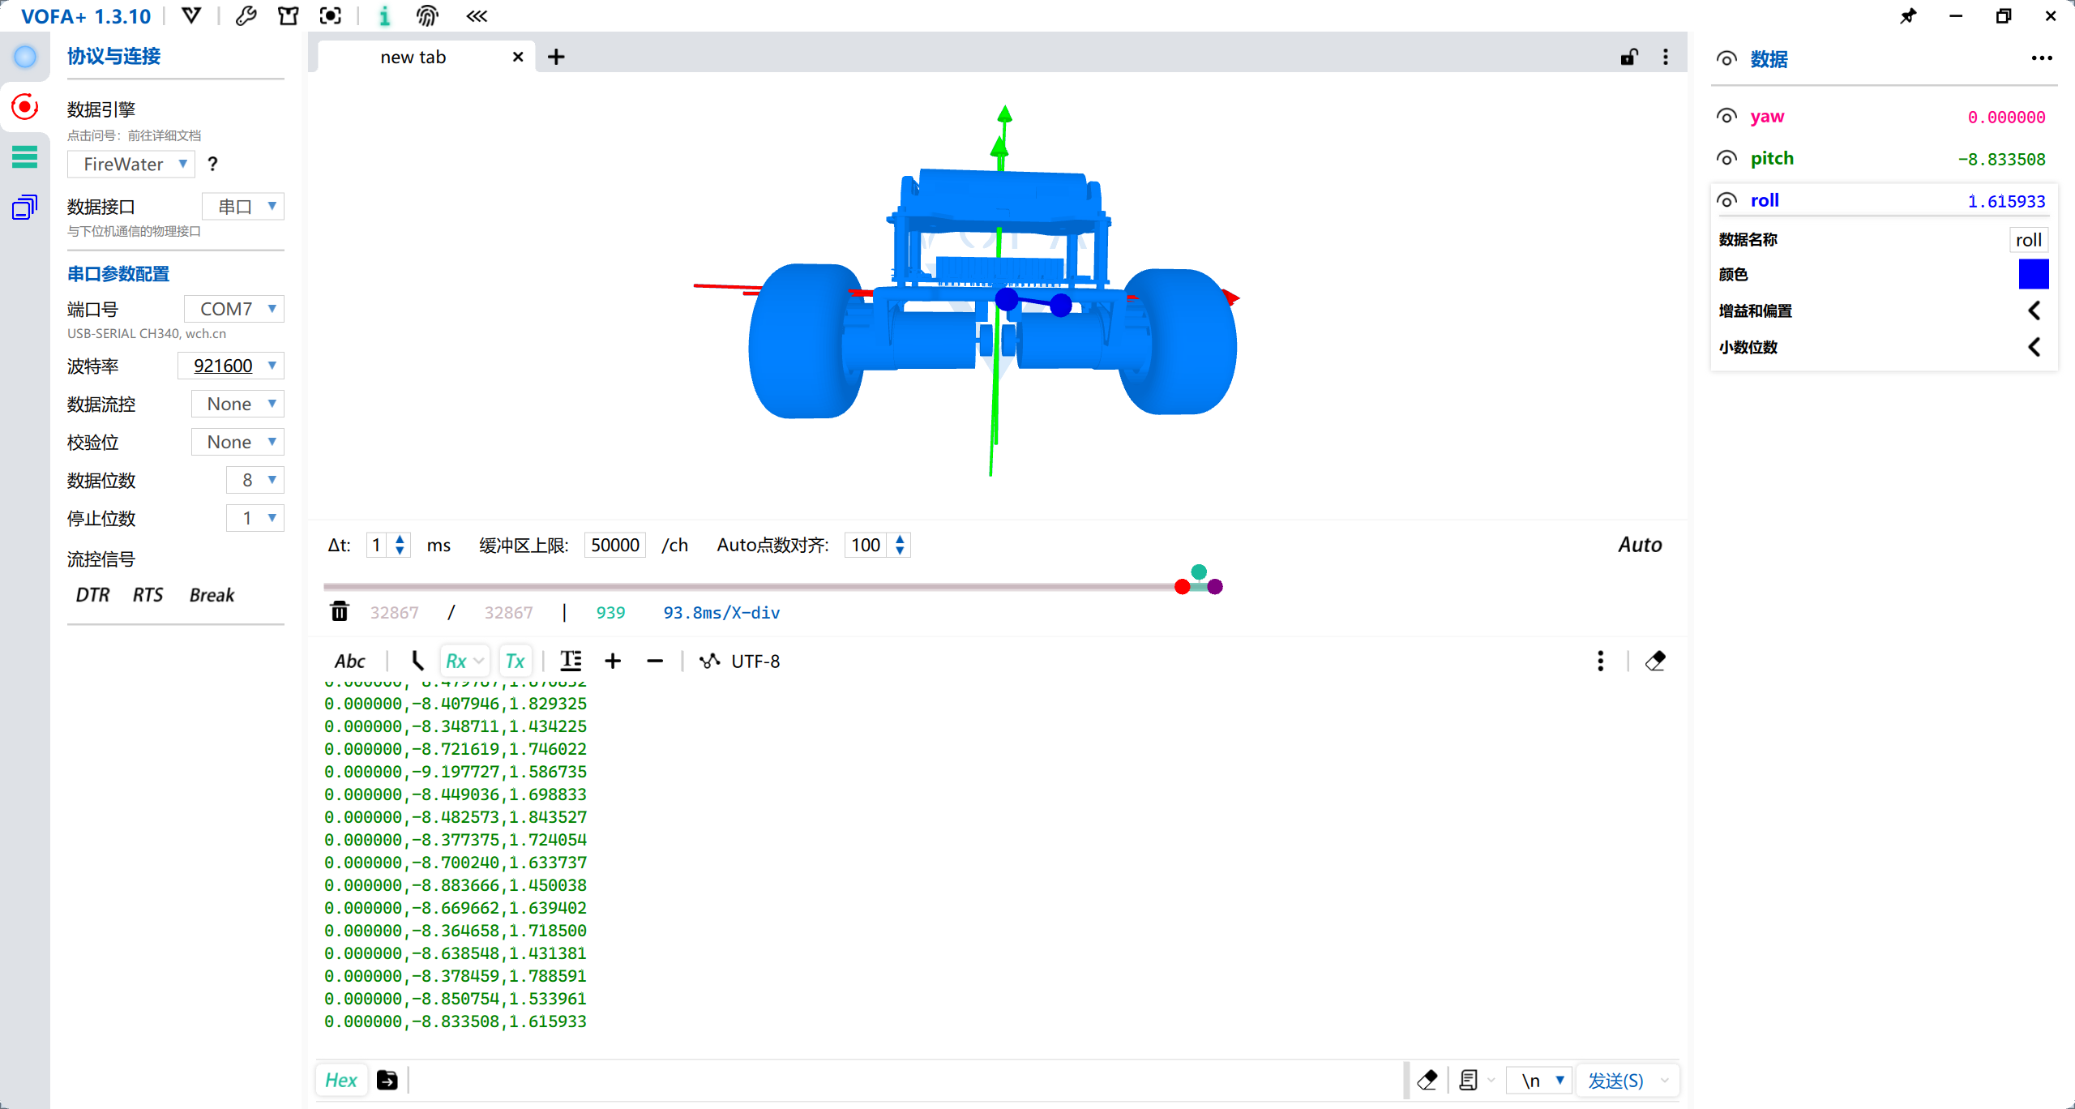Image resolution: width=2075 pixels, height=1109 pixels.
Task: Click the trash icon to clear buffer
Action: coord(340,611)
